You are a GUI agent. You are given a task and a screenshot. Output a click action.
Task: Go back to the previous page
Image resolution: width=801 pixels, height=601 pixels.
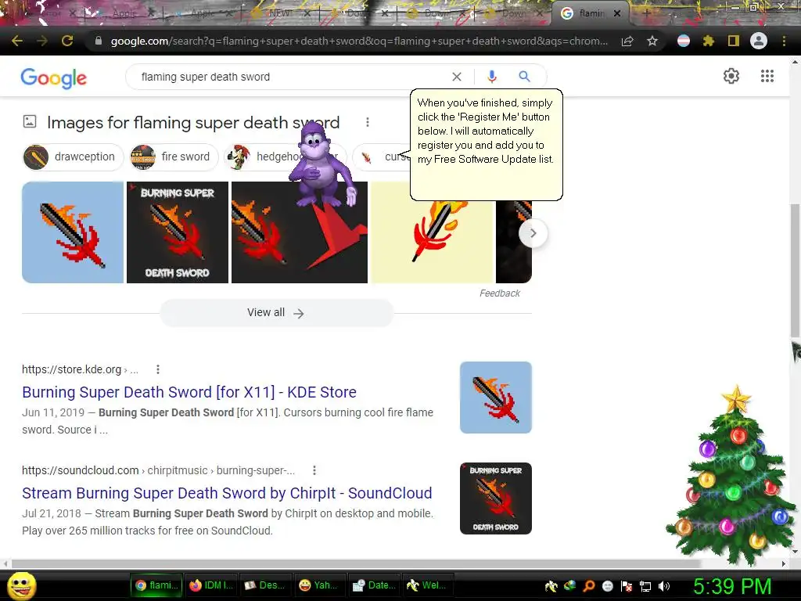click(17, 41)
